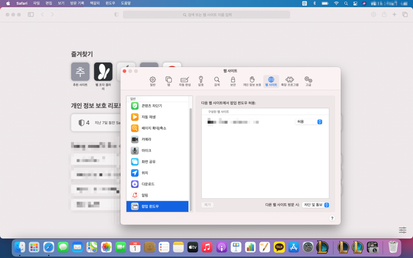The height and width of the screenshot is (258, 413).
Task: Go forward with the toolbar arrow
Action: (53, 14)
